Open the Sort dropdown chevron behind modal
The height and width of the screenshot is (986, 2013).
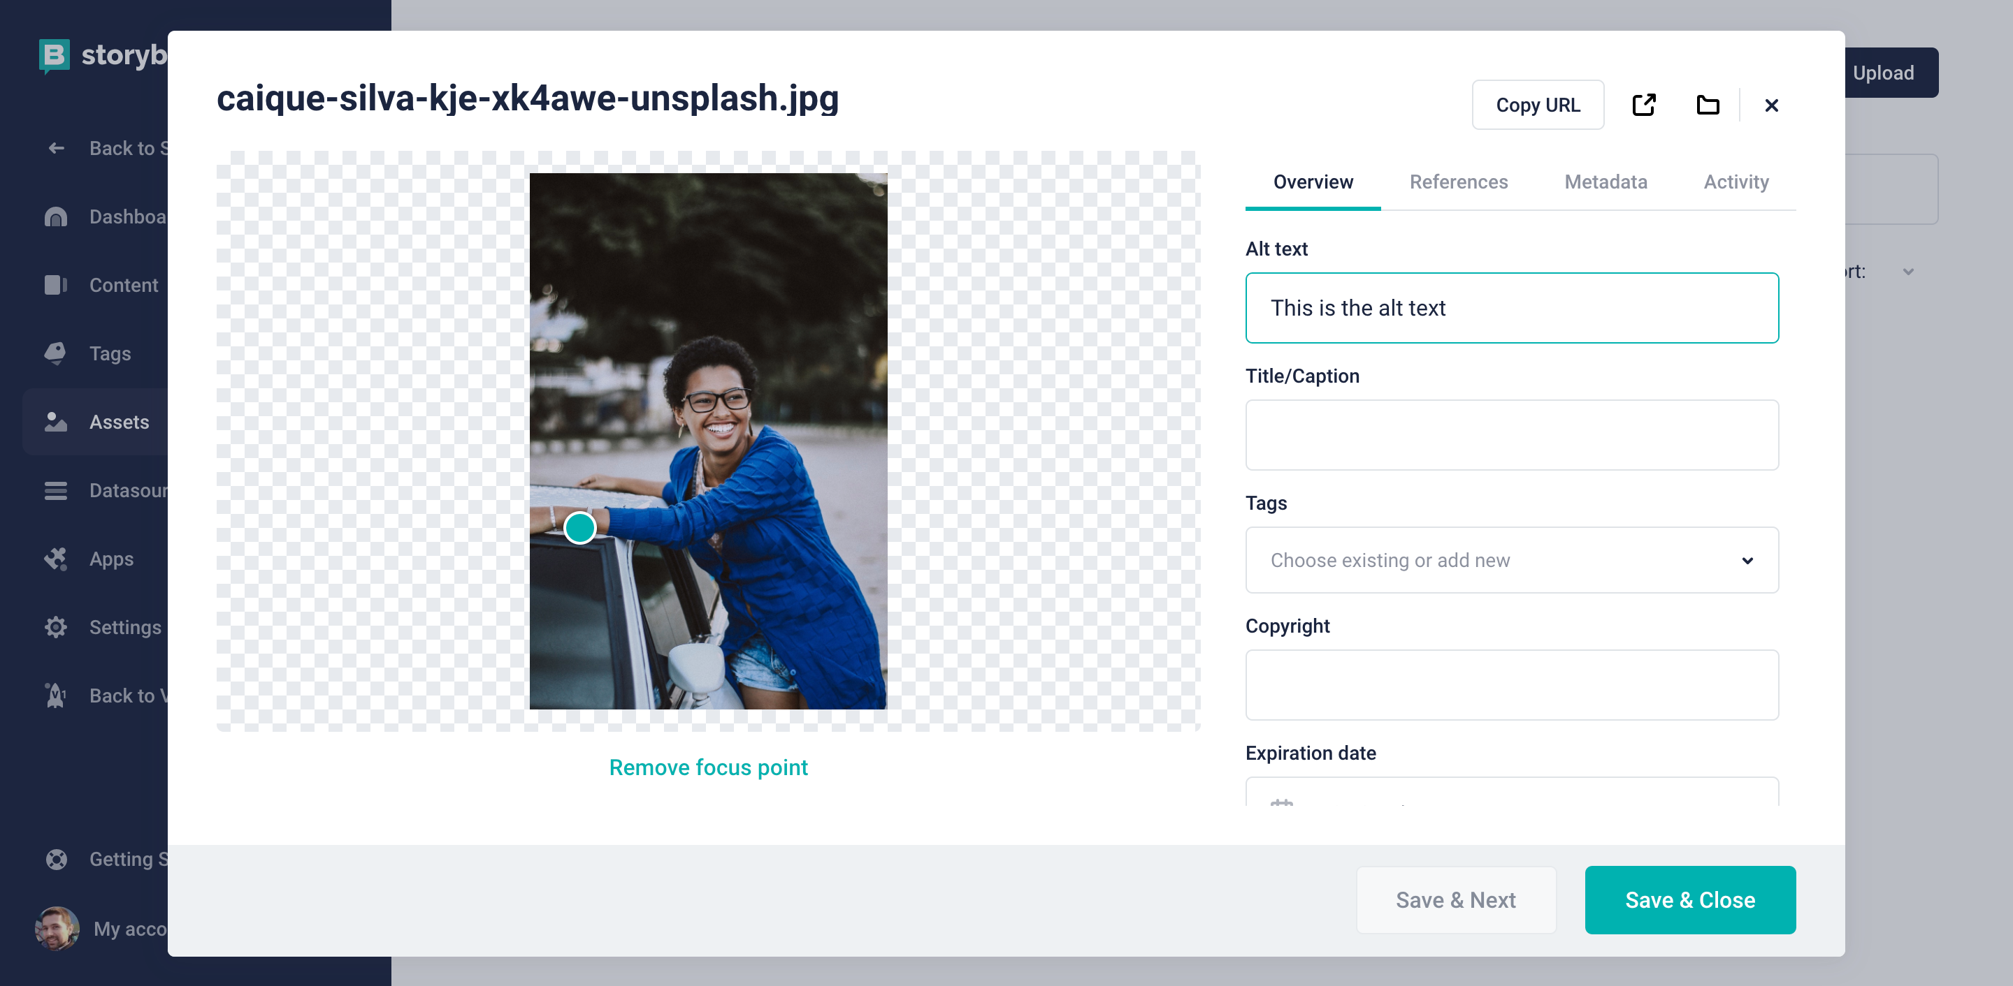coord(1908,272)
